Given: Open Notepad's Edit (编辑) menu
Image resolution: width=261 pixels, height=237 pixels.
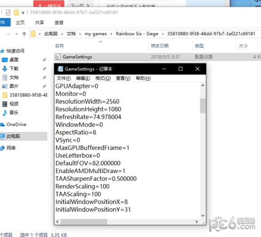Looking at the screenshot, I should point(83,78).
